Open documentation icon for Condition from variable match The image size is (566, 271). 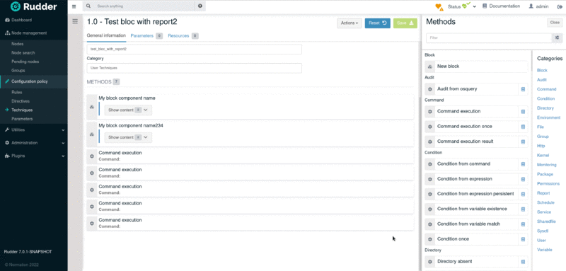point(523,224)
